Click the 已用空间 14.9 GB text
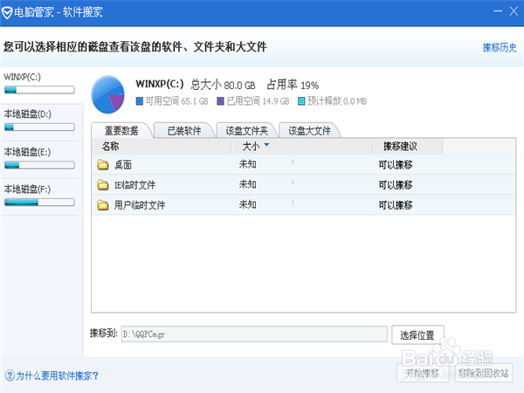 258,101
